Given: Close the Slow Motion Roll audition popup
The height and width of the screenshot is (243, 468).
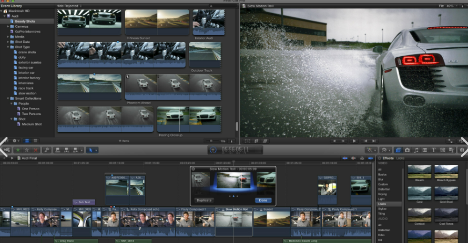Looking at the screenshot, I should pos(194,169).
